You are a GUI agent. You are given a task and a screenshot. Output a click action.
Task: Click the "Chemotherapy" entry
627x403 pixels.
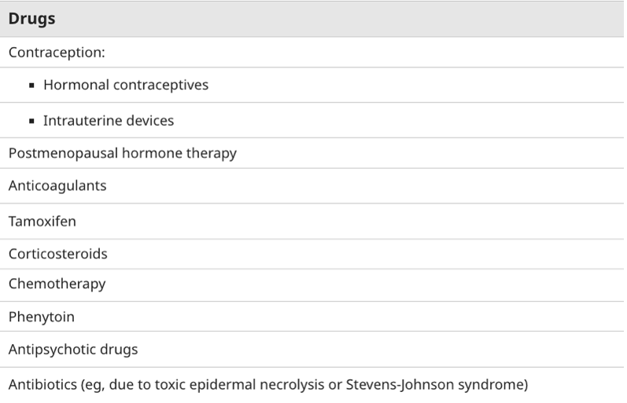coord(57,284)
